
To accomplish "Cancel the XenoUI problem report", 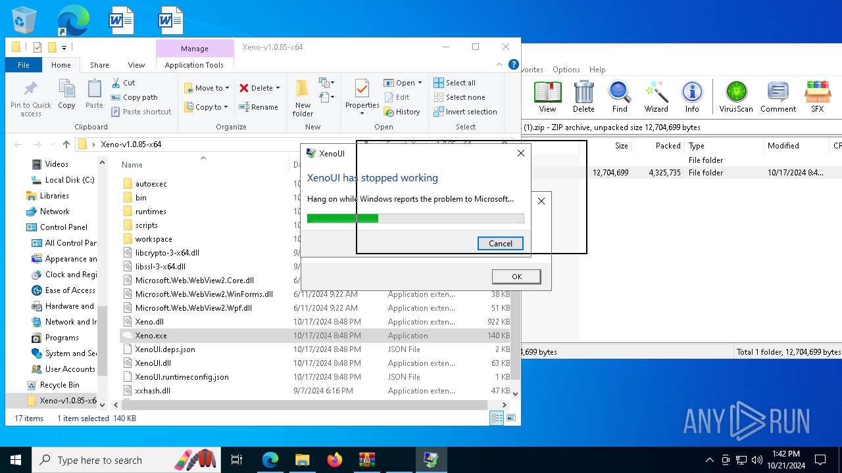I will pos(501,243).
